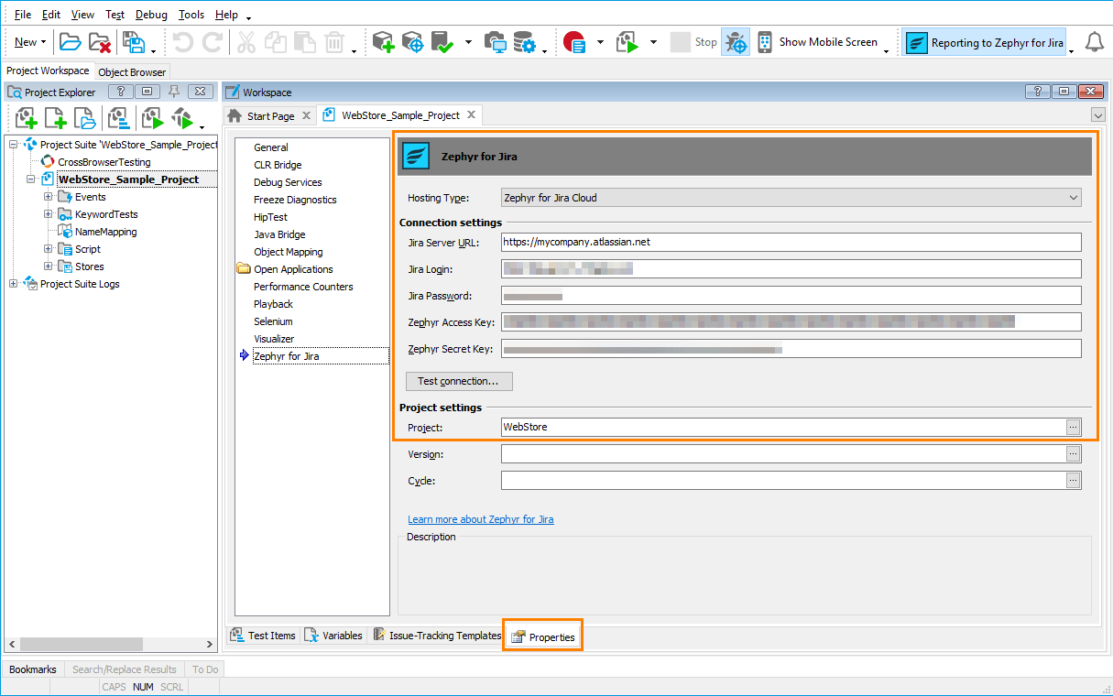The image size is (1113, 696).
Task: Pin the Project Explorer panel
Action: [x=173, y=92]
